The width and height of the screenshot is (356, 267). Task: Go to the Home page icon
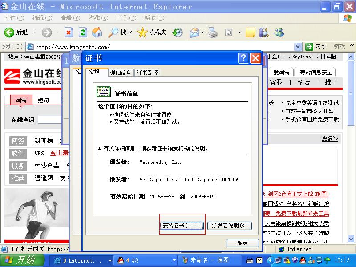97,32
